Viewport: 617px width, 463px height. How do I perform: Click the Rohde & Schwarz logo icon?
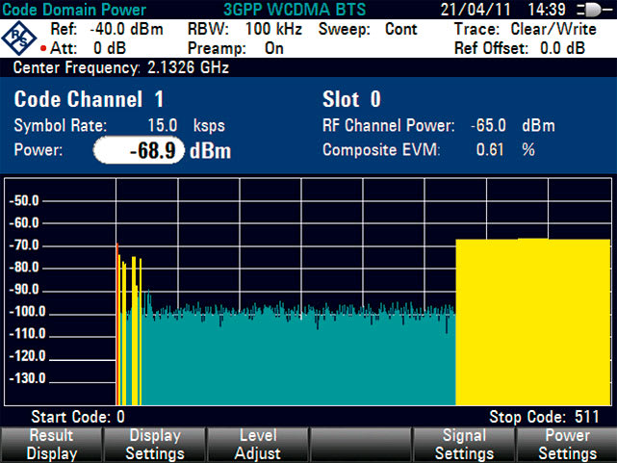[19, 39]
